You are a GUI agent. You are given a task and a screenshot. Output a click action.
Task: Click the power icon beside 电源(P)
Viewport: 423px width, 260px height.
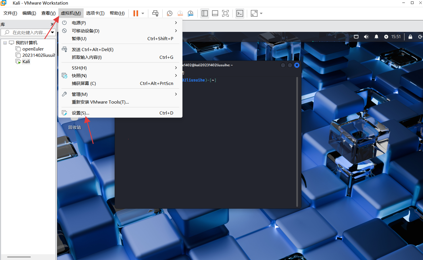pos(64,23)
